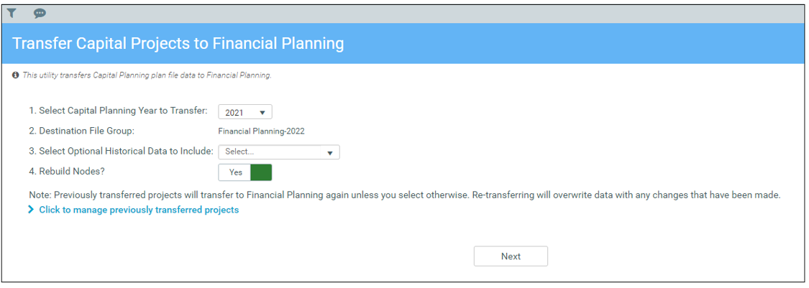The width and height of the screenshot is (809, 288).
Task: Click the Transfer Capital Projects to Financial Planning header
Action: (x=178, y=44)
